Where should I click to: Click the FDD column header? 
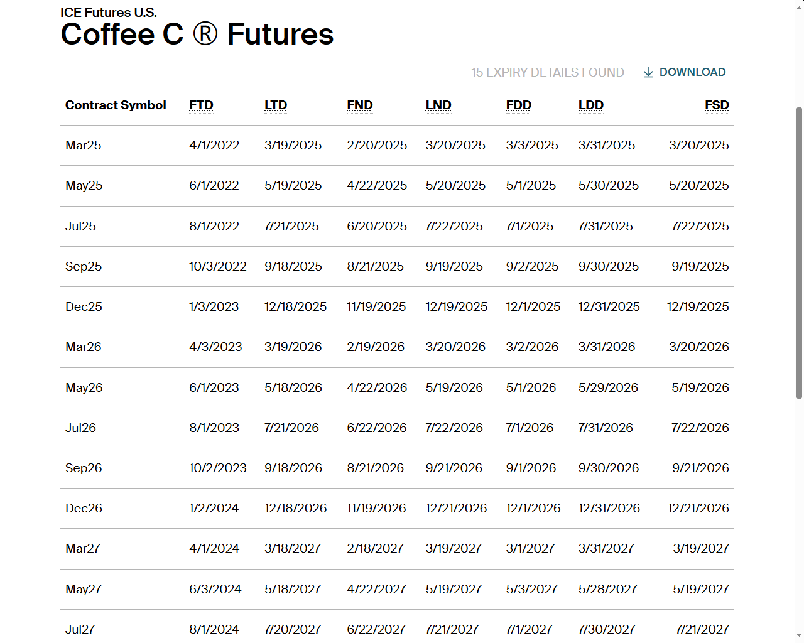tap(519, 105)
